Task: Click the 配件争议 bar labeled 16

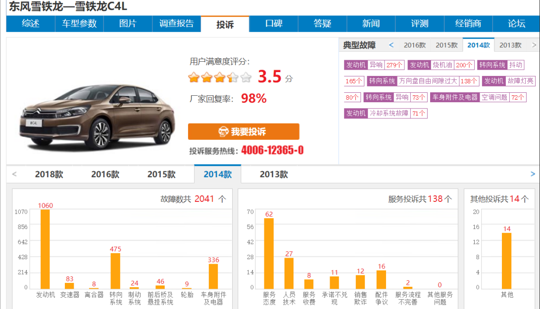Action: point(381,279)
